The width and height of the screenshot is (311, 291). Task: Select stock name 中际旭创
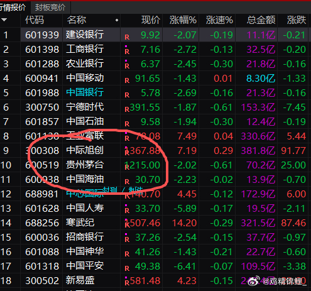point(85,150)
